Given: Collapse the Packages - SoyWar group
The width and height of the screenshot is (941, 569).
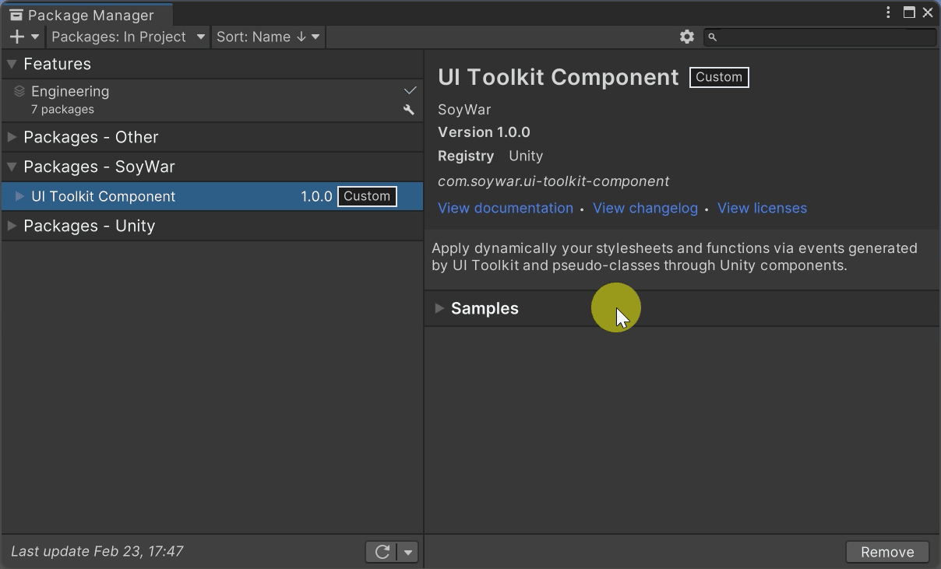Looking at the screenshot, I should (x=12, y=167).
